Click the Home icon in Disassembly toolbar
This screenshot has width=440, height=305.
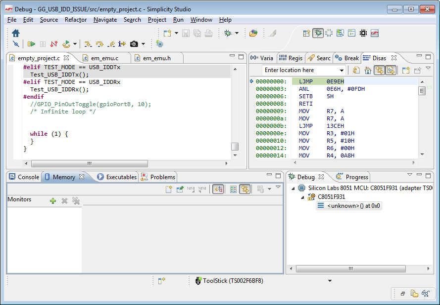[x=367, y=70]
